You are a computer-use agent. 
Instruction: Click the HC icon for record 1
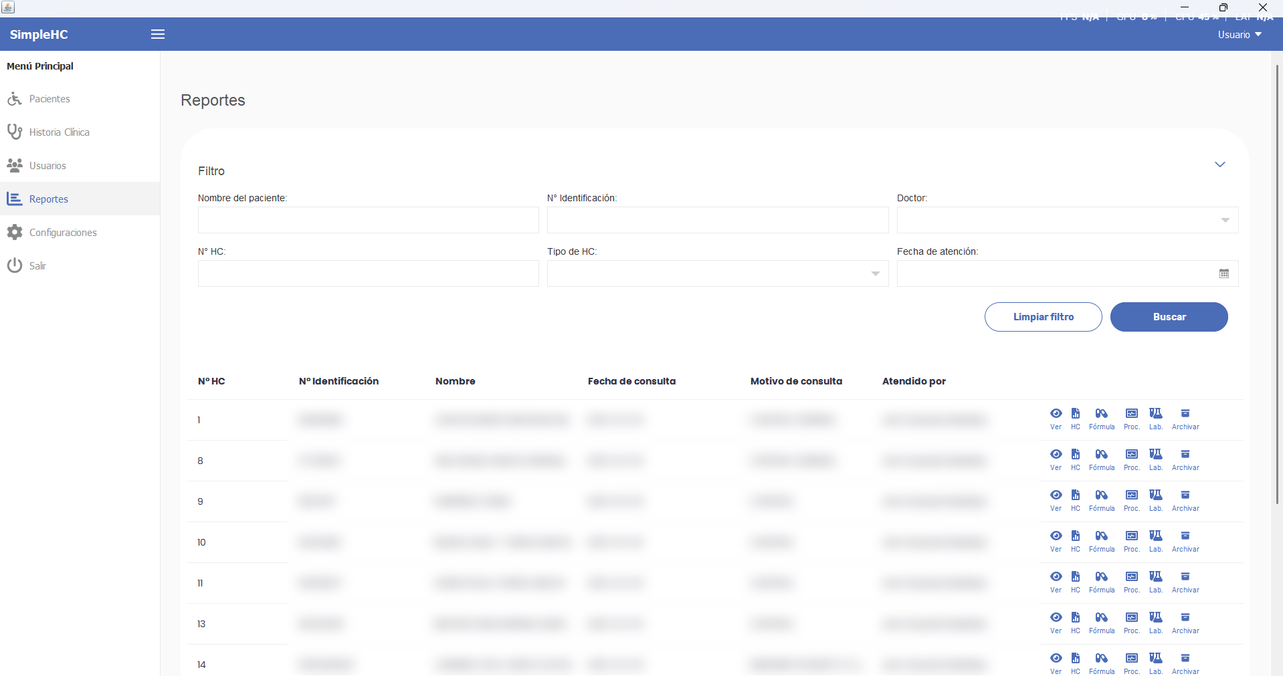1076,419
